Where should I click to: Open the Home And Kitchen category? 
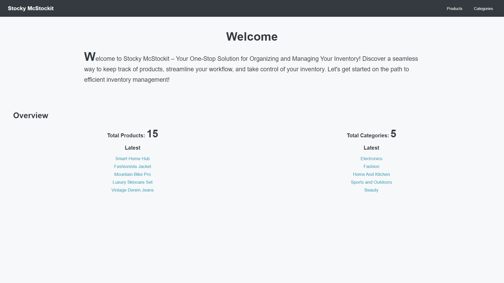[x=371, y=174]
